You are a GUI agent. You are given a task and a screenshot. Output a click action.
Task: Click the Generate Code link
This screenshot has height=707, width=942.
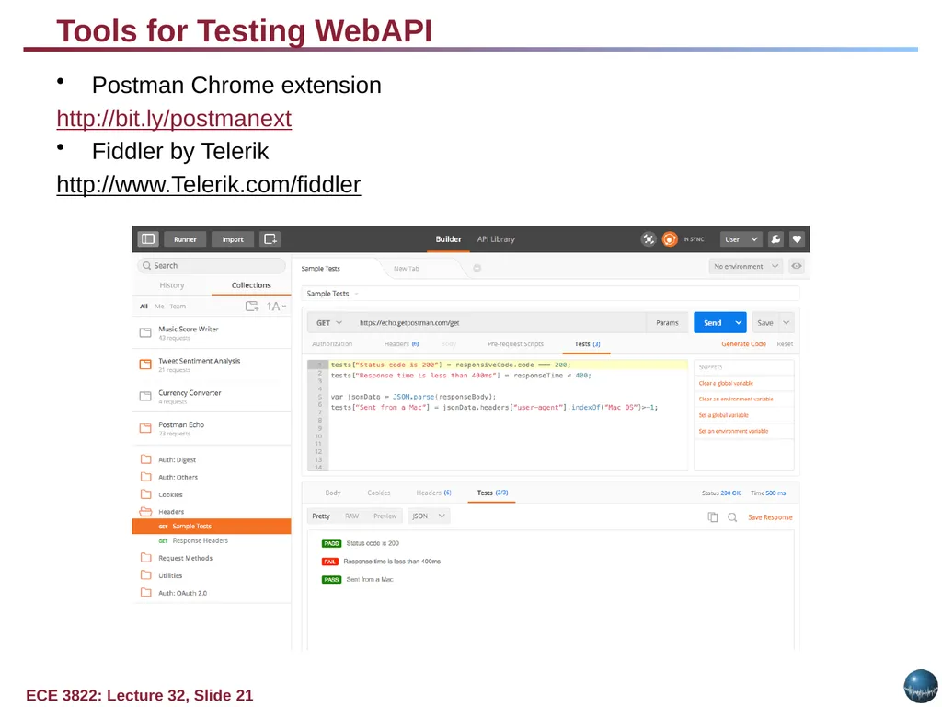coord(743,344)
